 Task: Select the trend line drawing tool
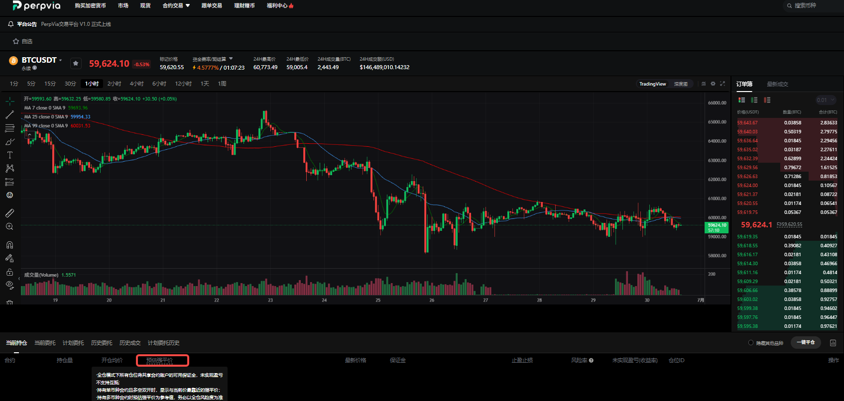coord(9,114)
